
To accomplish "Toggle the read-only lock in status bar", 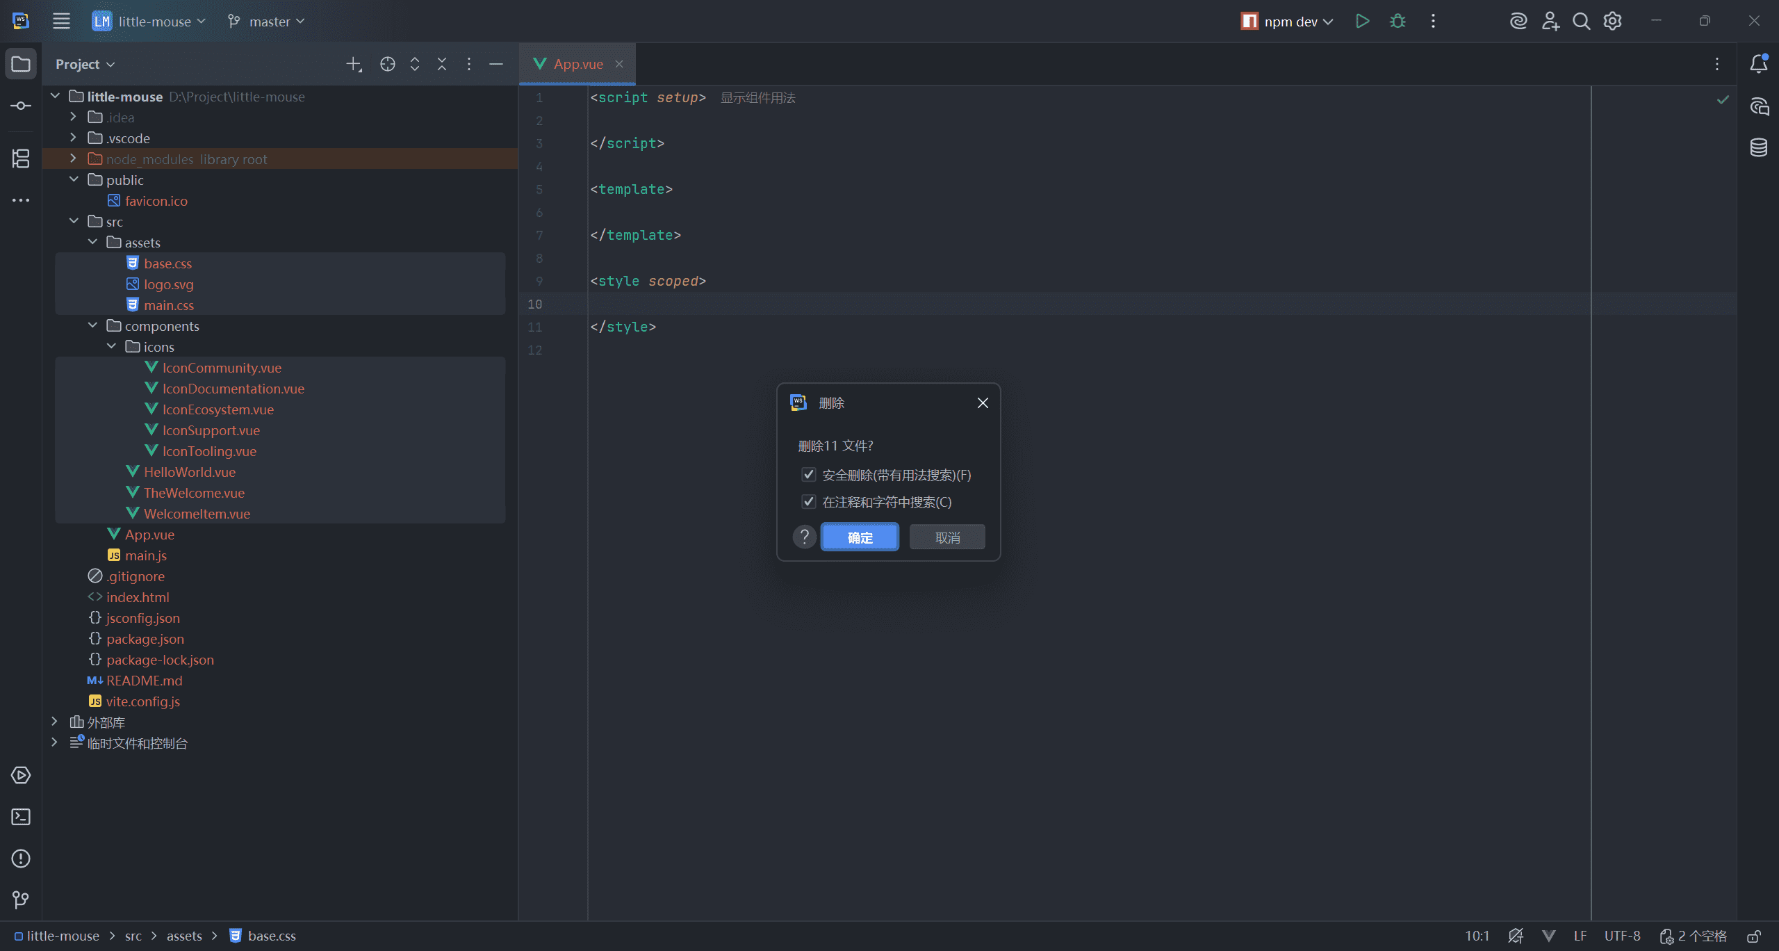I will (x=1753, y=936).
